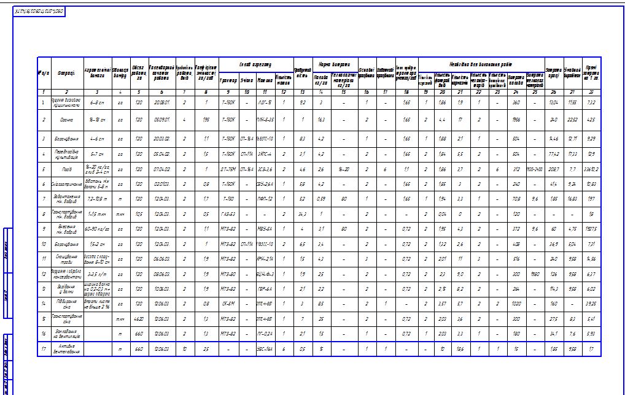Click the 'Операції' column header
This screenshot has width=625, height=395.
pos(67,74)
